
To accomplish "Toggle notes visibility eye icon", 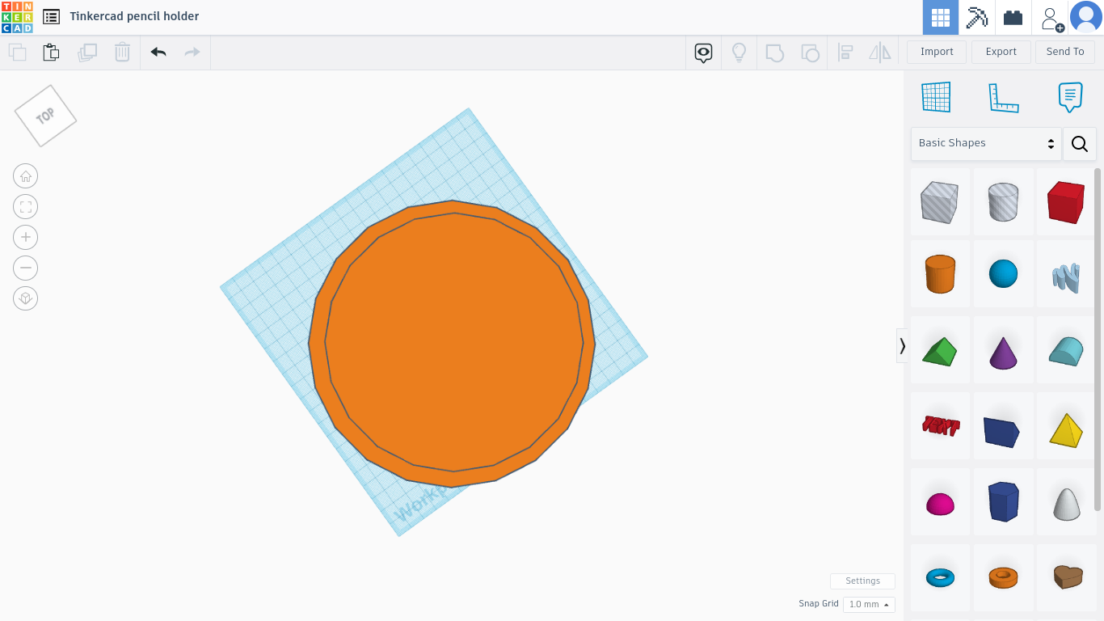I will pyautogui.click(x=704, y=53).
